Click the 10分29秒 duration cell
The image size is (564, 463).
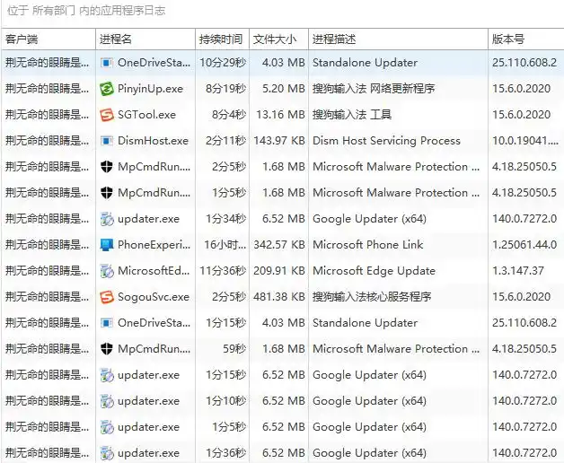pos(223,63)
